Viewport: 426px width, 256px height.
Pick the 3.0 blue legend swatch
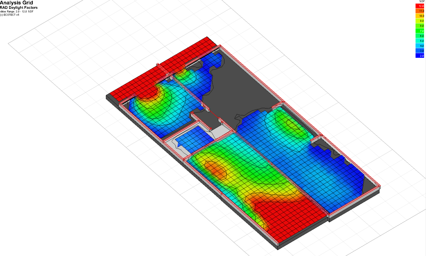tap(420, 51)
